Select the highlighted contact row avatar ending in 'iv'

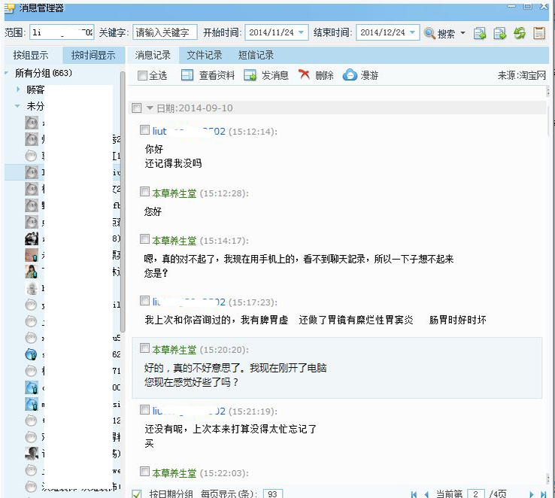[32, 172]
